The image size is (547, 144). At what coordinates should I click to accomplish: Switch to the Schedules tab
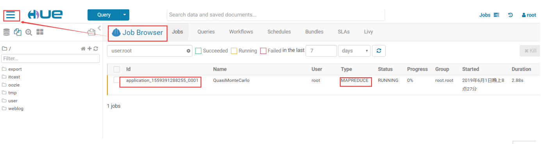279,32
